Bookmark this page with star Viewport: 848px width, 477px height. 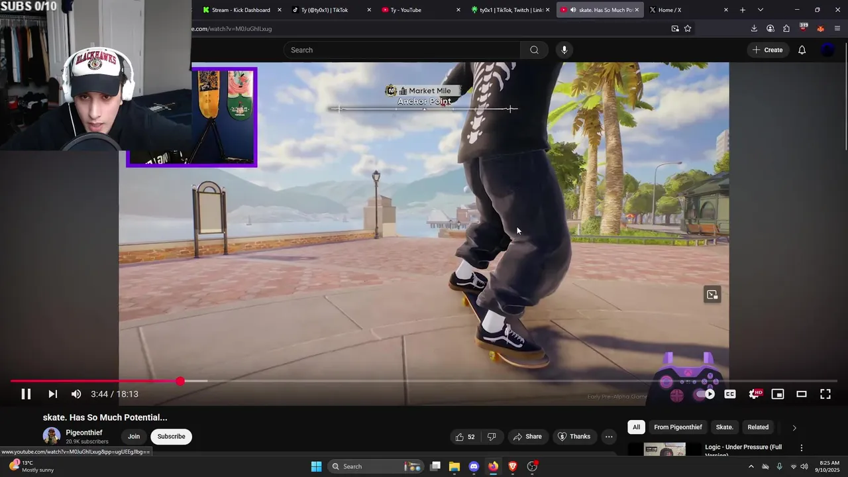pos(688,28)
